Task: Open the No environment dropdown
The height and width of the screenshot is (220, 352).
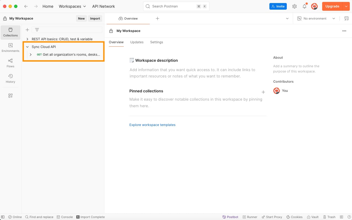Action: (316, 18)
